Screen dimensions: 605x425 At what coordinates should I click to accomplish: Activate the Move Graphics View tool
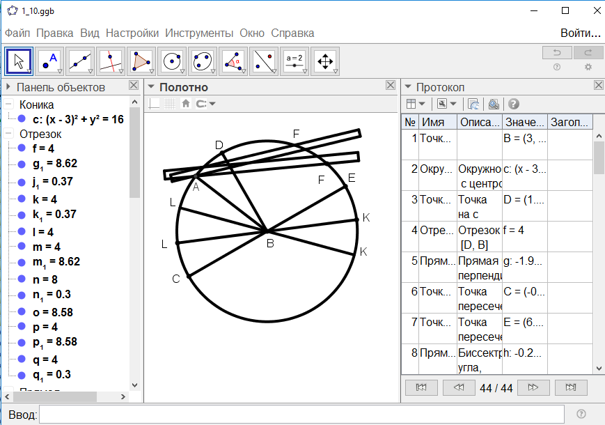(324, 61)
